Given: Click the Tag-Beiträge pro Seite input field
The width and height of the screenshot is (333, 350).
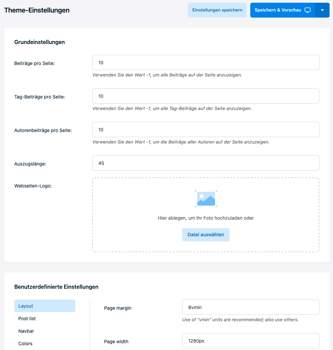Looking at the screenshot, I should pos(205,96).
